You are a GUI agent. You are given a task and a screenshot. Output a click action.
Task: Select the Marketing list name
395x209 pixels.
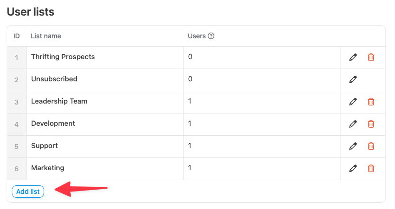(48, 168)
